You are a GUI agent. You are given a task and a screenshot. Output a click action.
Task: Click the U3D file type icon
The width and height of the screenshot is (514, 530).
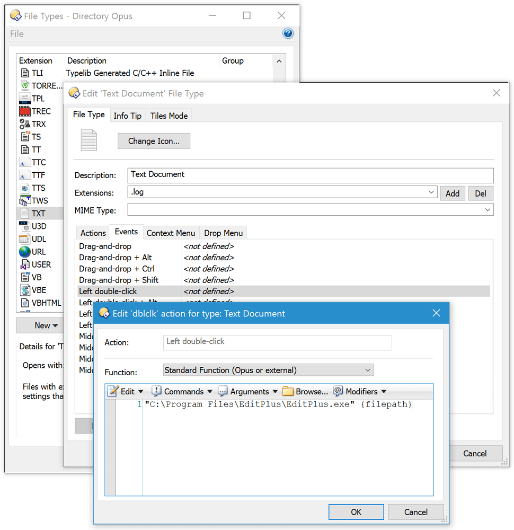(24, 226)
